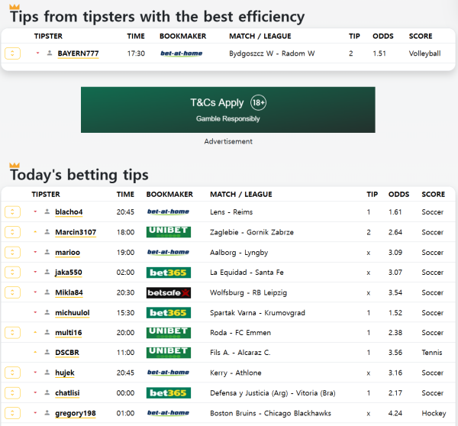Click the bet365 logo in jaka550's row
Screen dimensions: 458x426
click(x=168, y=273)
